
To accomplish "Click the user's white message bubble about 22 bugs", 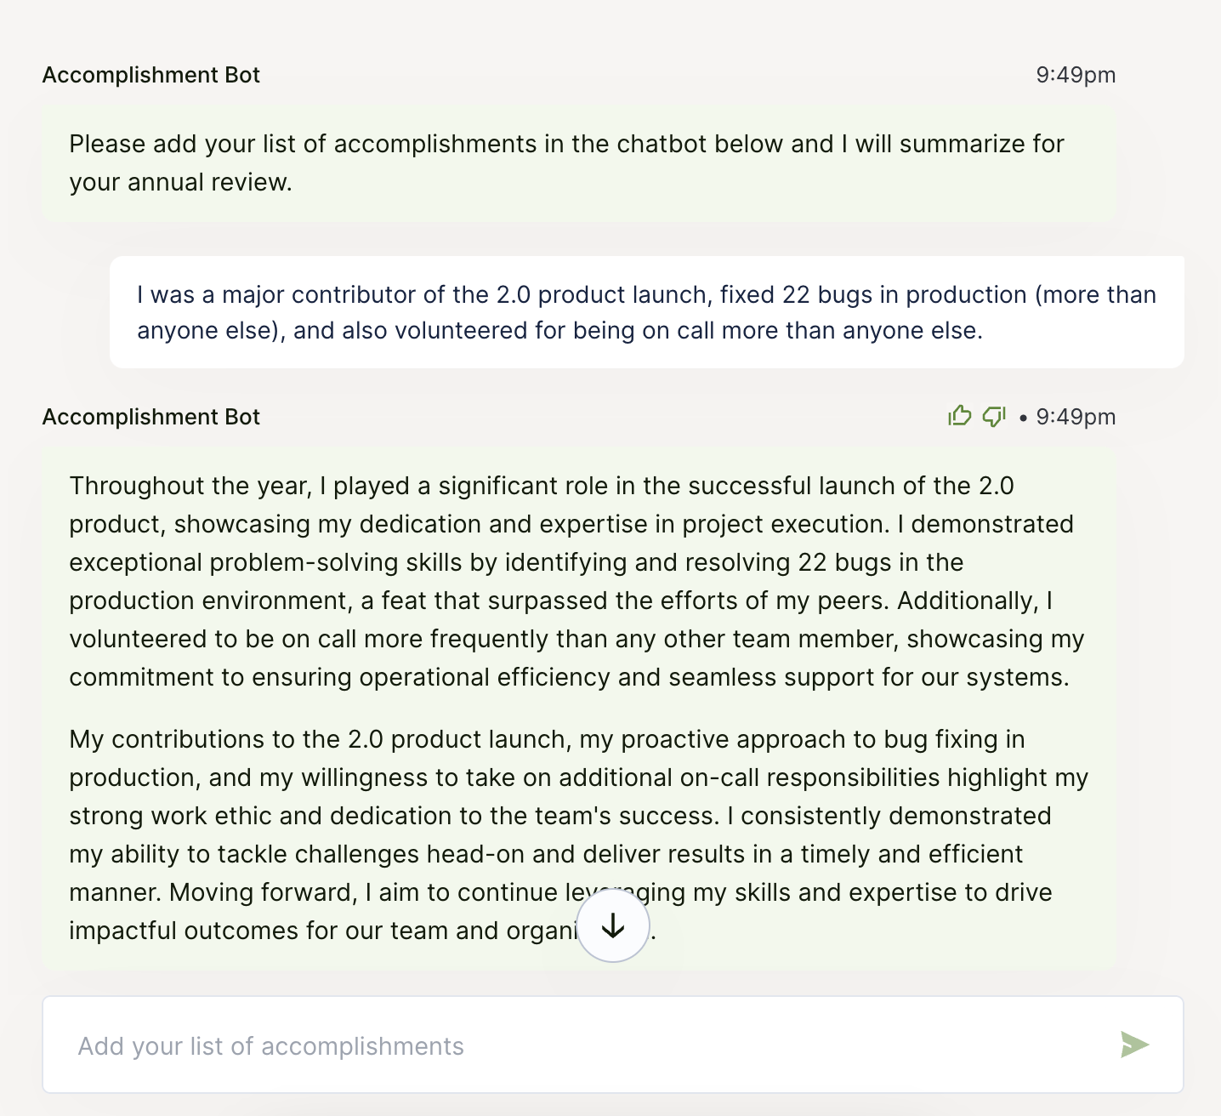I will pos(646,312).
